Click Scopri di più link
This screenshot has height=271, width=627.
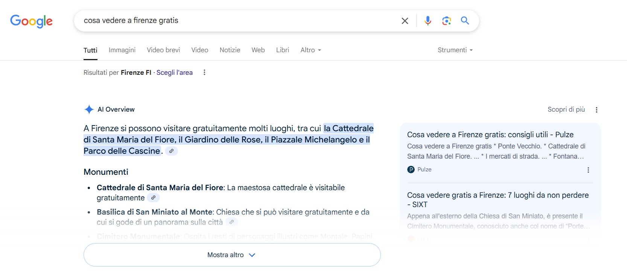click(566, 109)
